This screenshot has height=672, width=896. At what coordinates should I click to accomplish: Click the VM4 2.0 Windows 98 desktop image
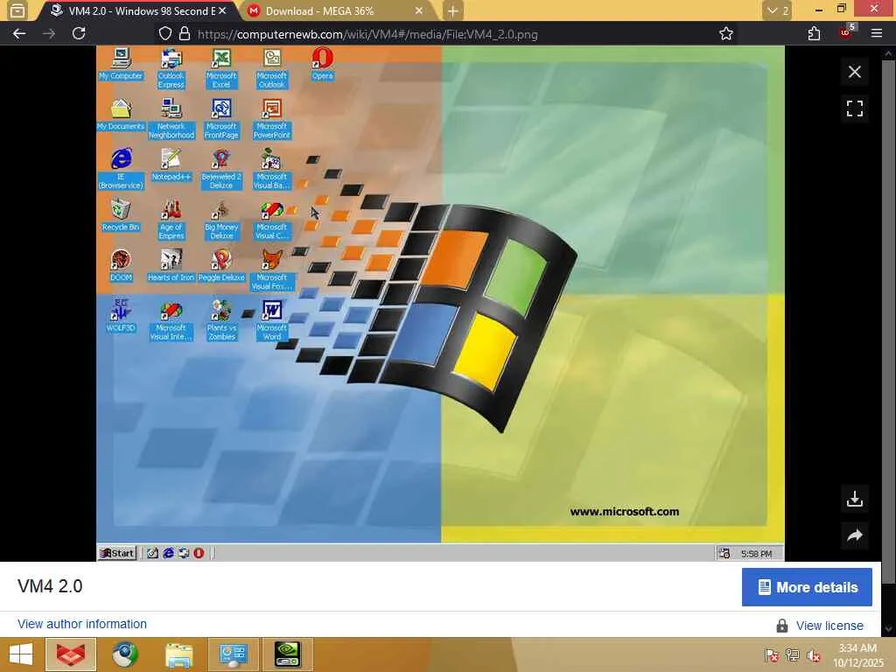[440, 304]
